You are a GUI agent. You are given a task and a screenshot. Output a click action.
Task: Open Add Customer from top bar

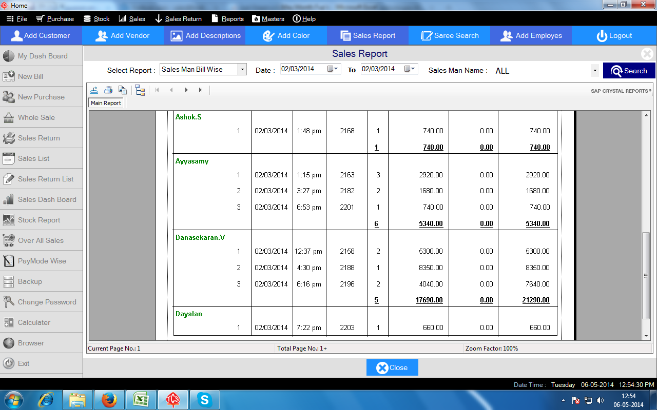(x=41, y=36)
